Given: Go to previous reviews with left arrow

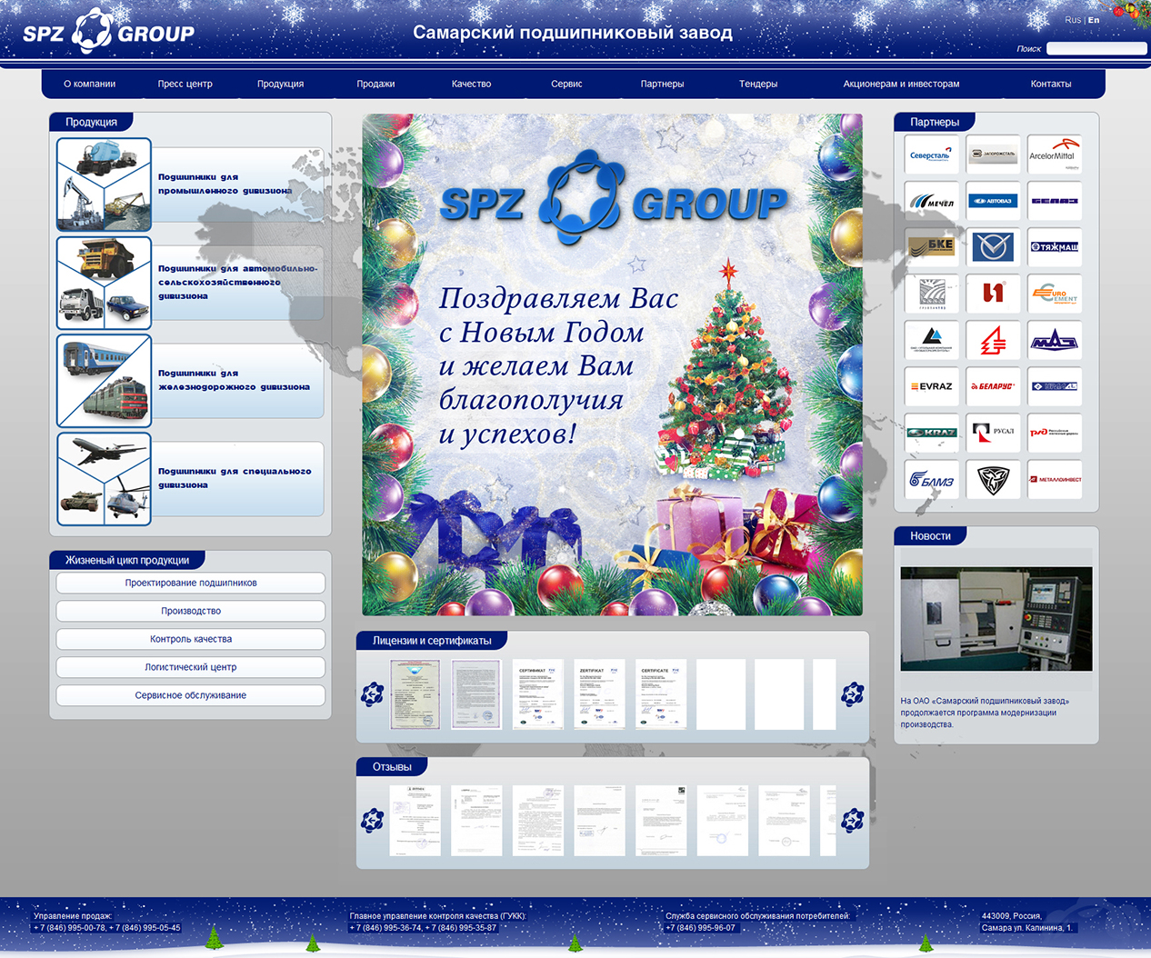Looking at the screenshot, I should point(373,821).
